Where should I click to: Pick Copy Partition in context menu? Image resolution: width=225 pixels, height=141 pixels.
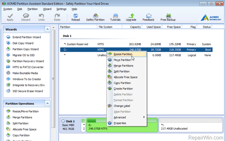(127, 83)
